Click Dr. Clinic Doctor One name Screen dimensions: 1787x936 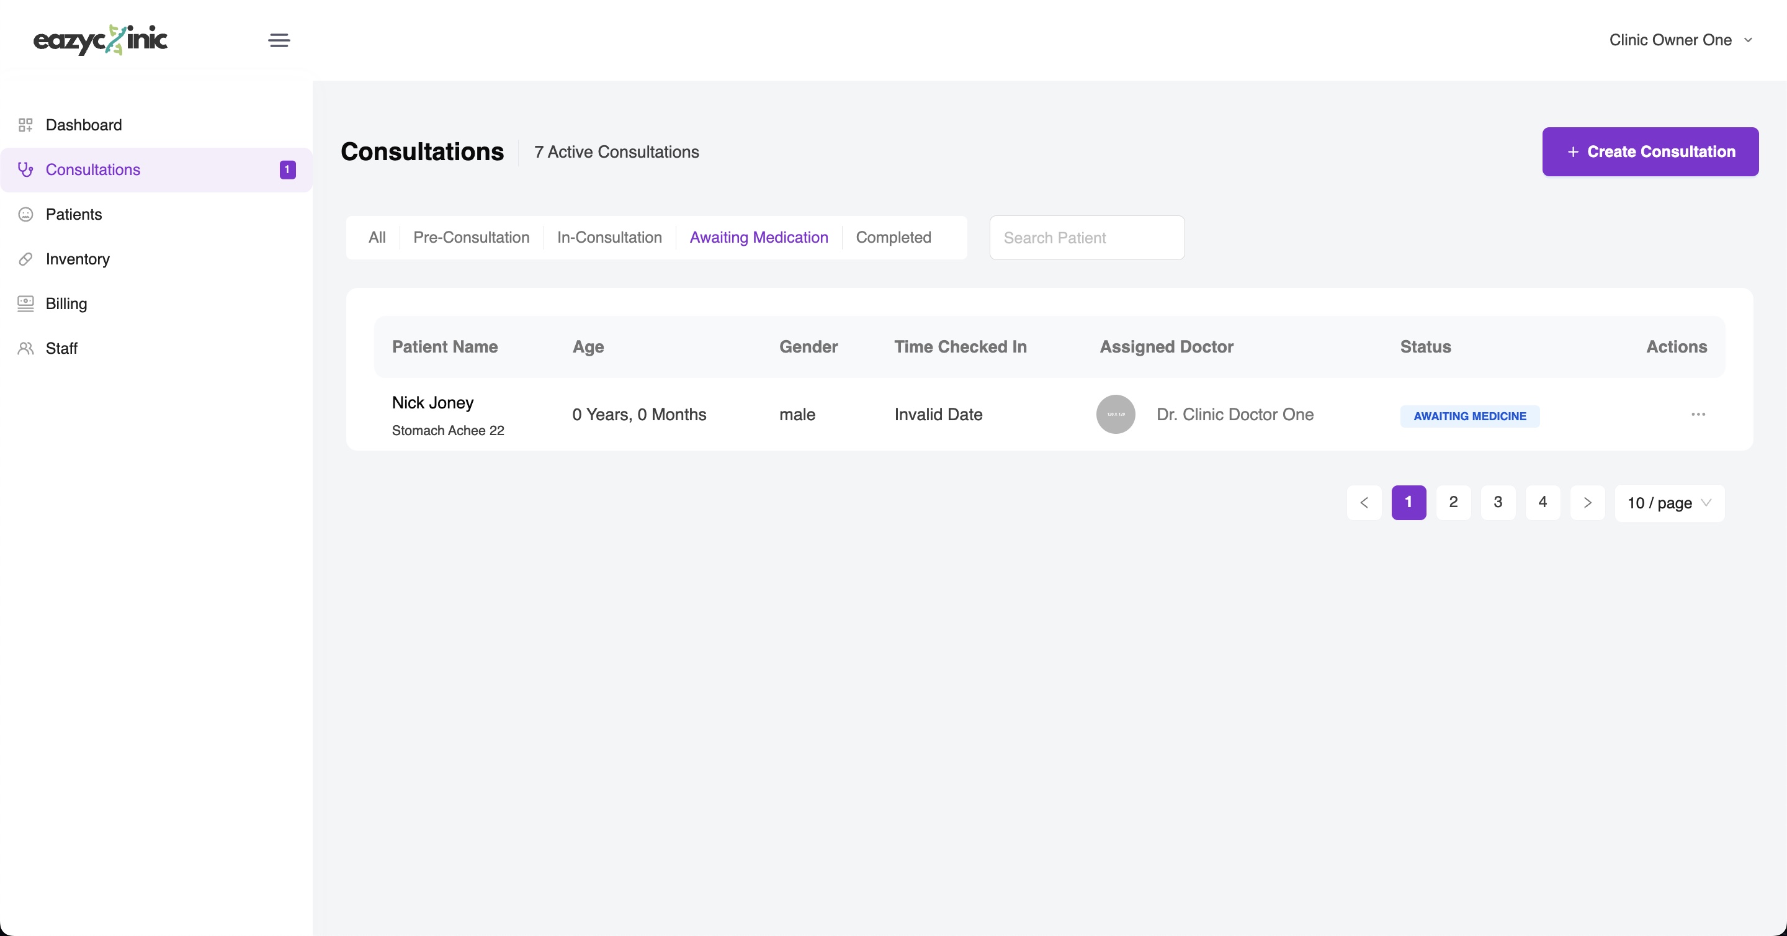(1235, 414)
